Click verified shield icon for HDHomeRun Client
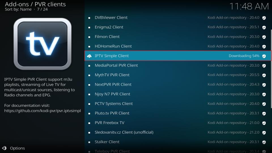 264,46
